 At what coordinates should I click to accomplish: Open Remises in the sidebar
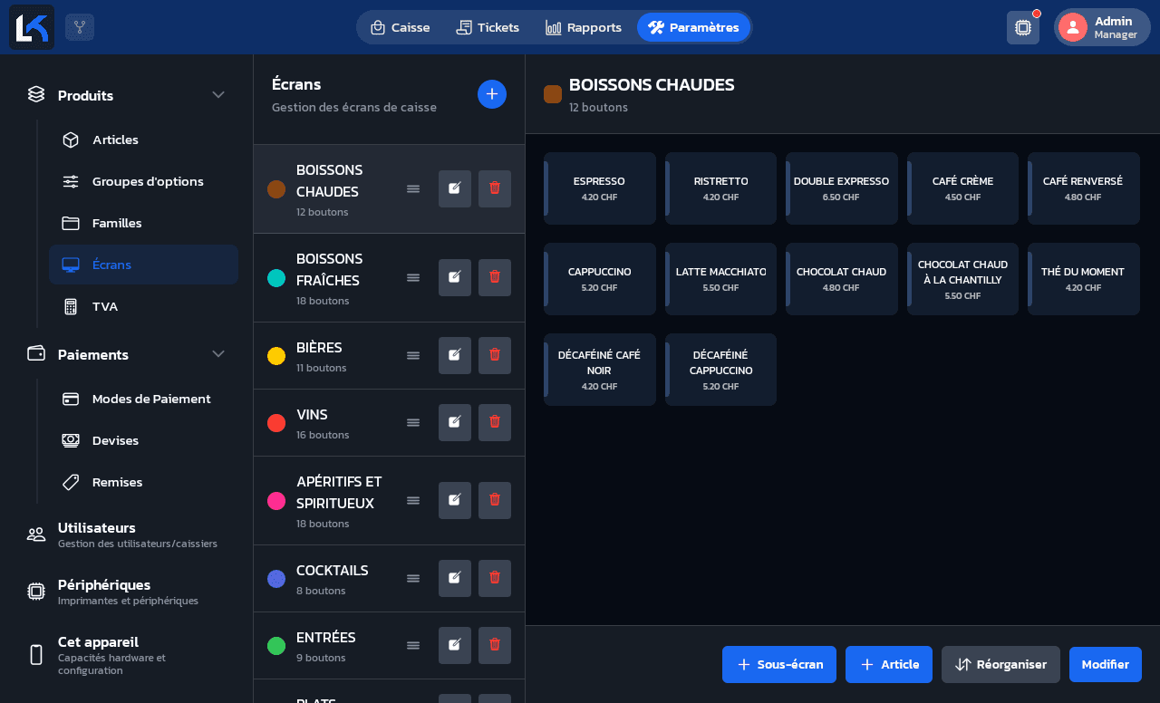coord(144,482)
